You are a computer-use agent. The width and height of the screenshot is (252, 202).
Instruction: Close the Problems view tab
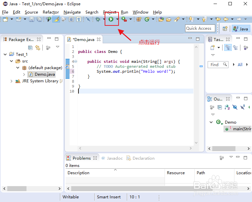click(x=95, y=158)
